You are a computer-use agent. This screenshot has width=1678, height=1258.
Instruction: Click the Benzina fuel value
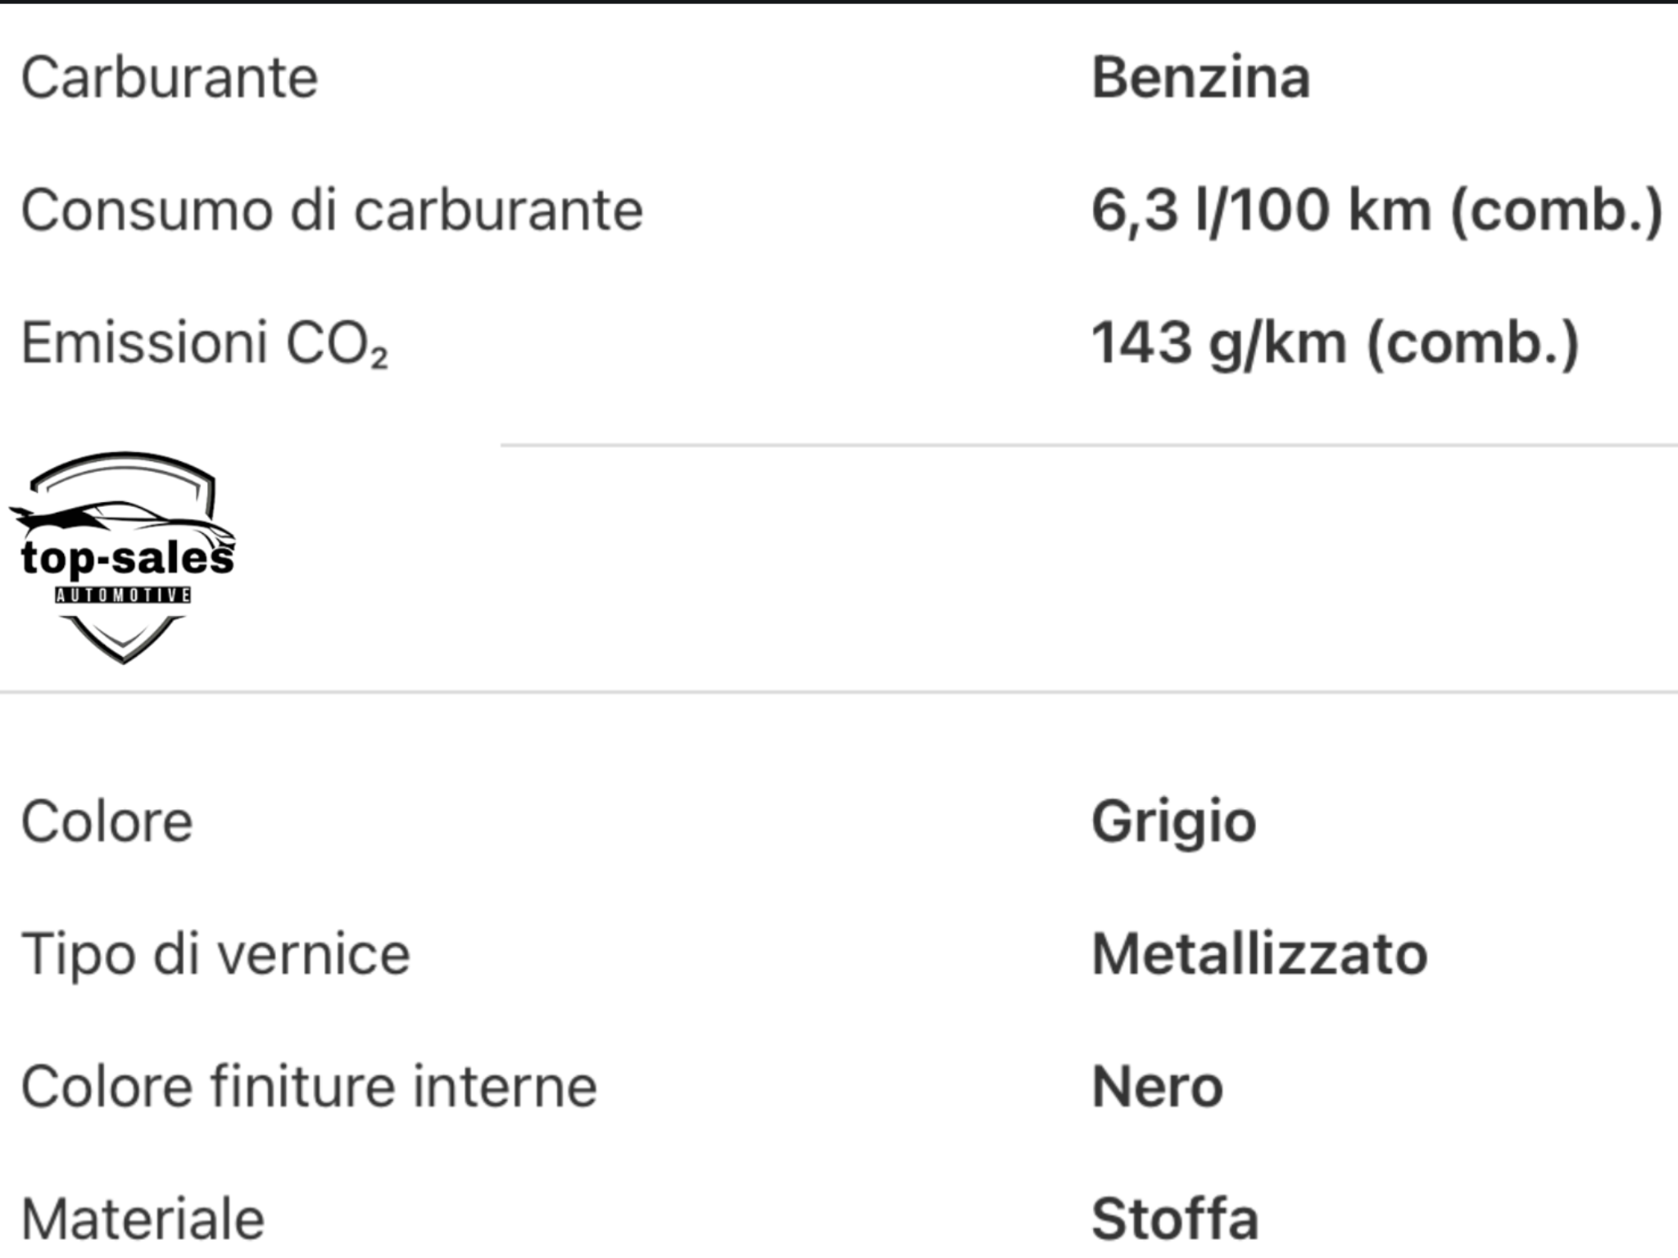click(x=1200, y=79)
